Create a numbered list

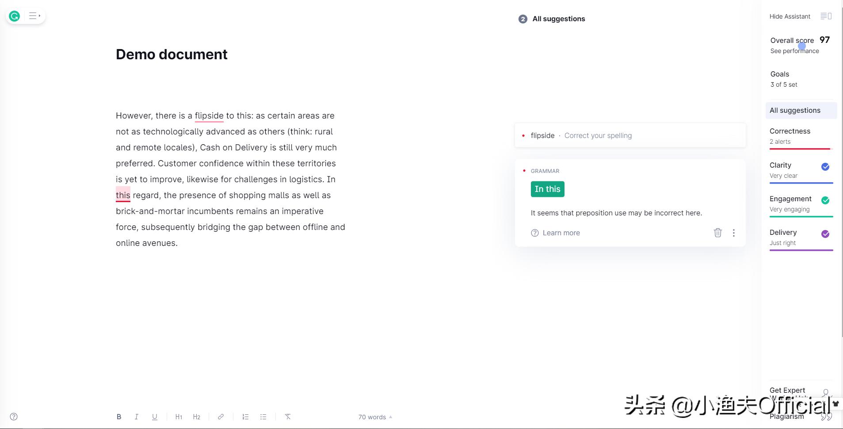[245, 417]
